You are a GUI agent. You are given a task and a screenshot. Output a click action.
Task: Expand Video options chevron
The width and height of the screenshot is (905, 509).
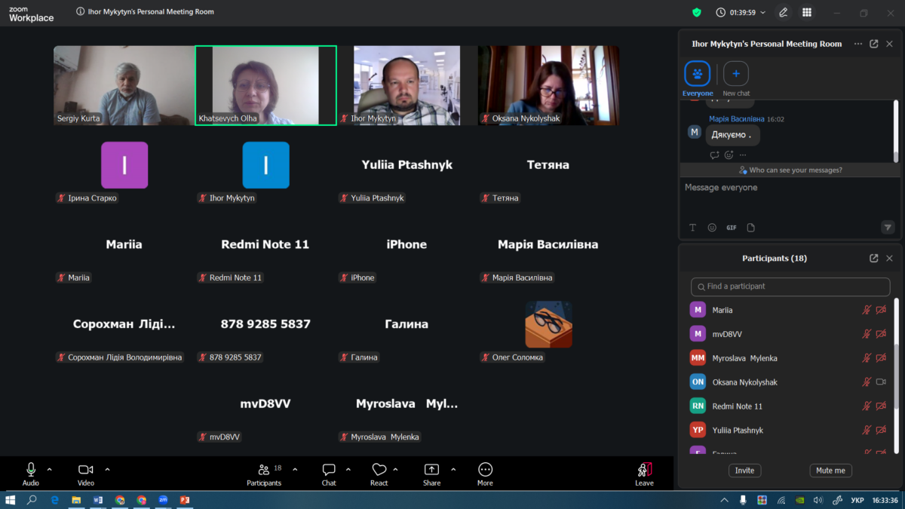point(107,469)
